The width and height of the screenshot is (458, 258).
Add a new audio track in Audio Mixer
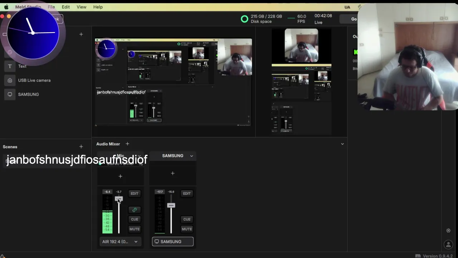127,144
